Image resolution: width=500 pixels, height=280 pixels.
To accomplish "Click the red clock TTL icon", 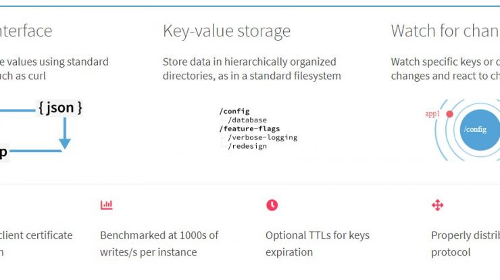I will tap(272, 205).
